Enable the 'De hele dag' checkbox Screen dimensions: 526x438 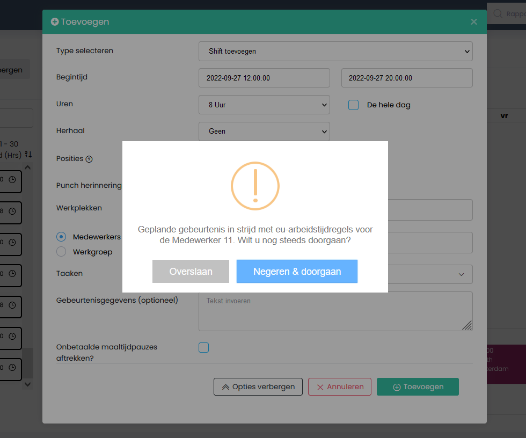(353, 105)
